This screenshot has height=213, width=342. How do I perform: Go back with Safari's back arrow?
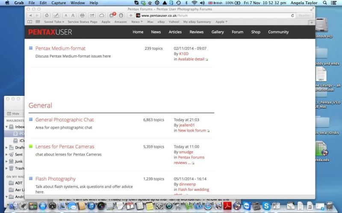click(x=30, y=15)
